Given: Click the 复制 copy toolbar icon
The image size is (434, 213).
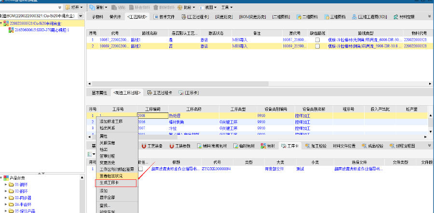Looking at the screenshot, I should tap(93, 8).
